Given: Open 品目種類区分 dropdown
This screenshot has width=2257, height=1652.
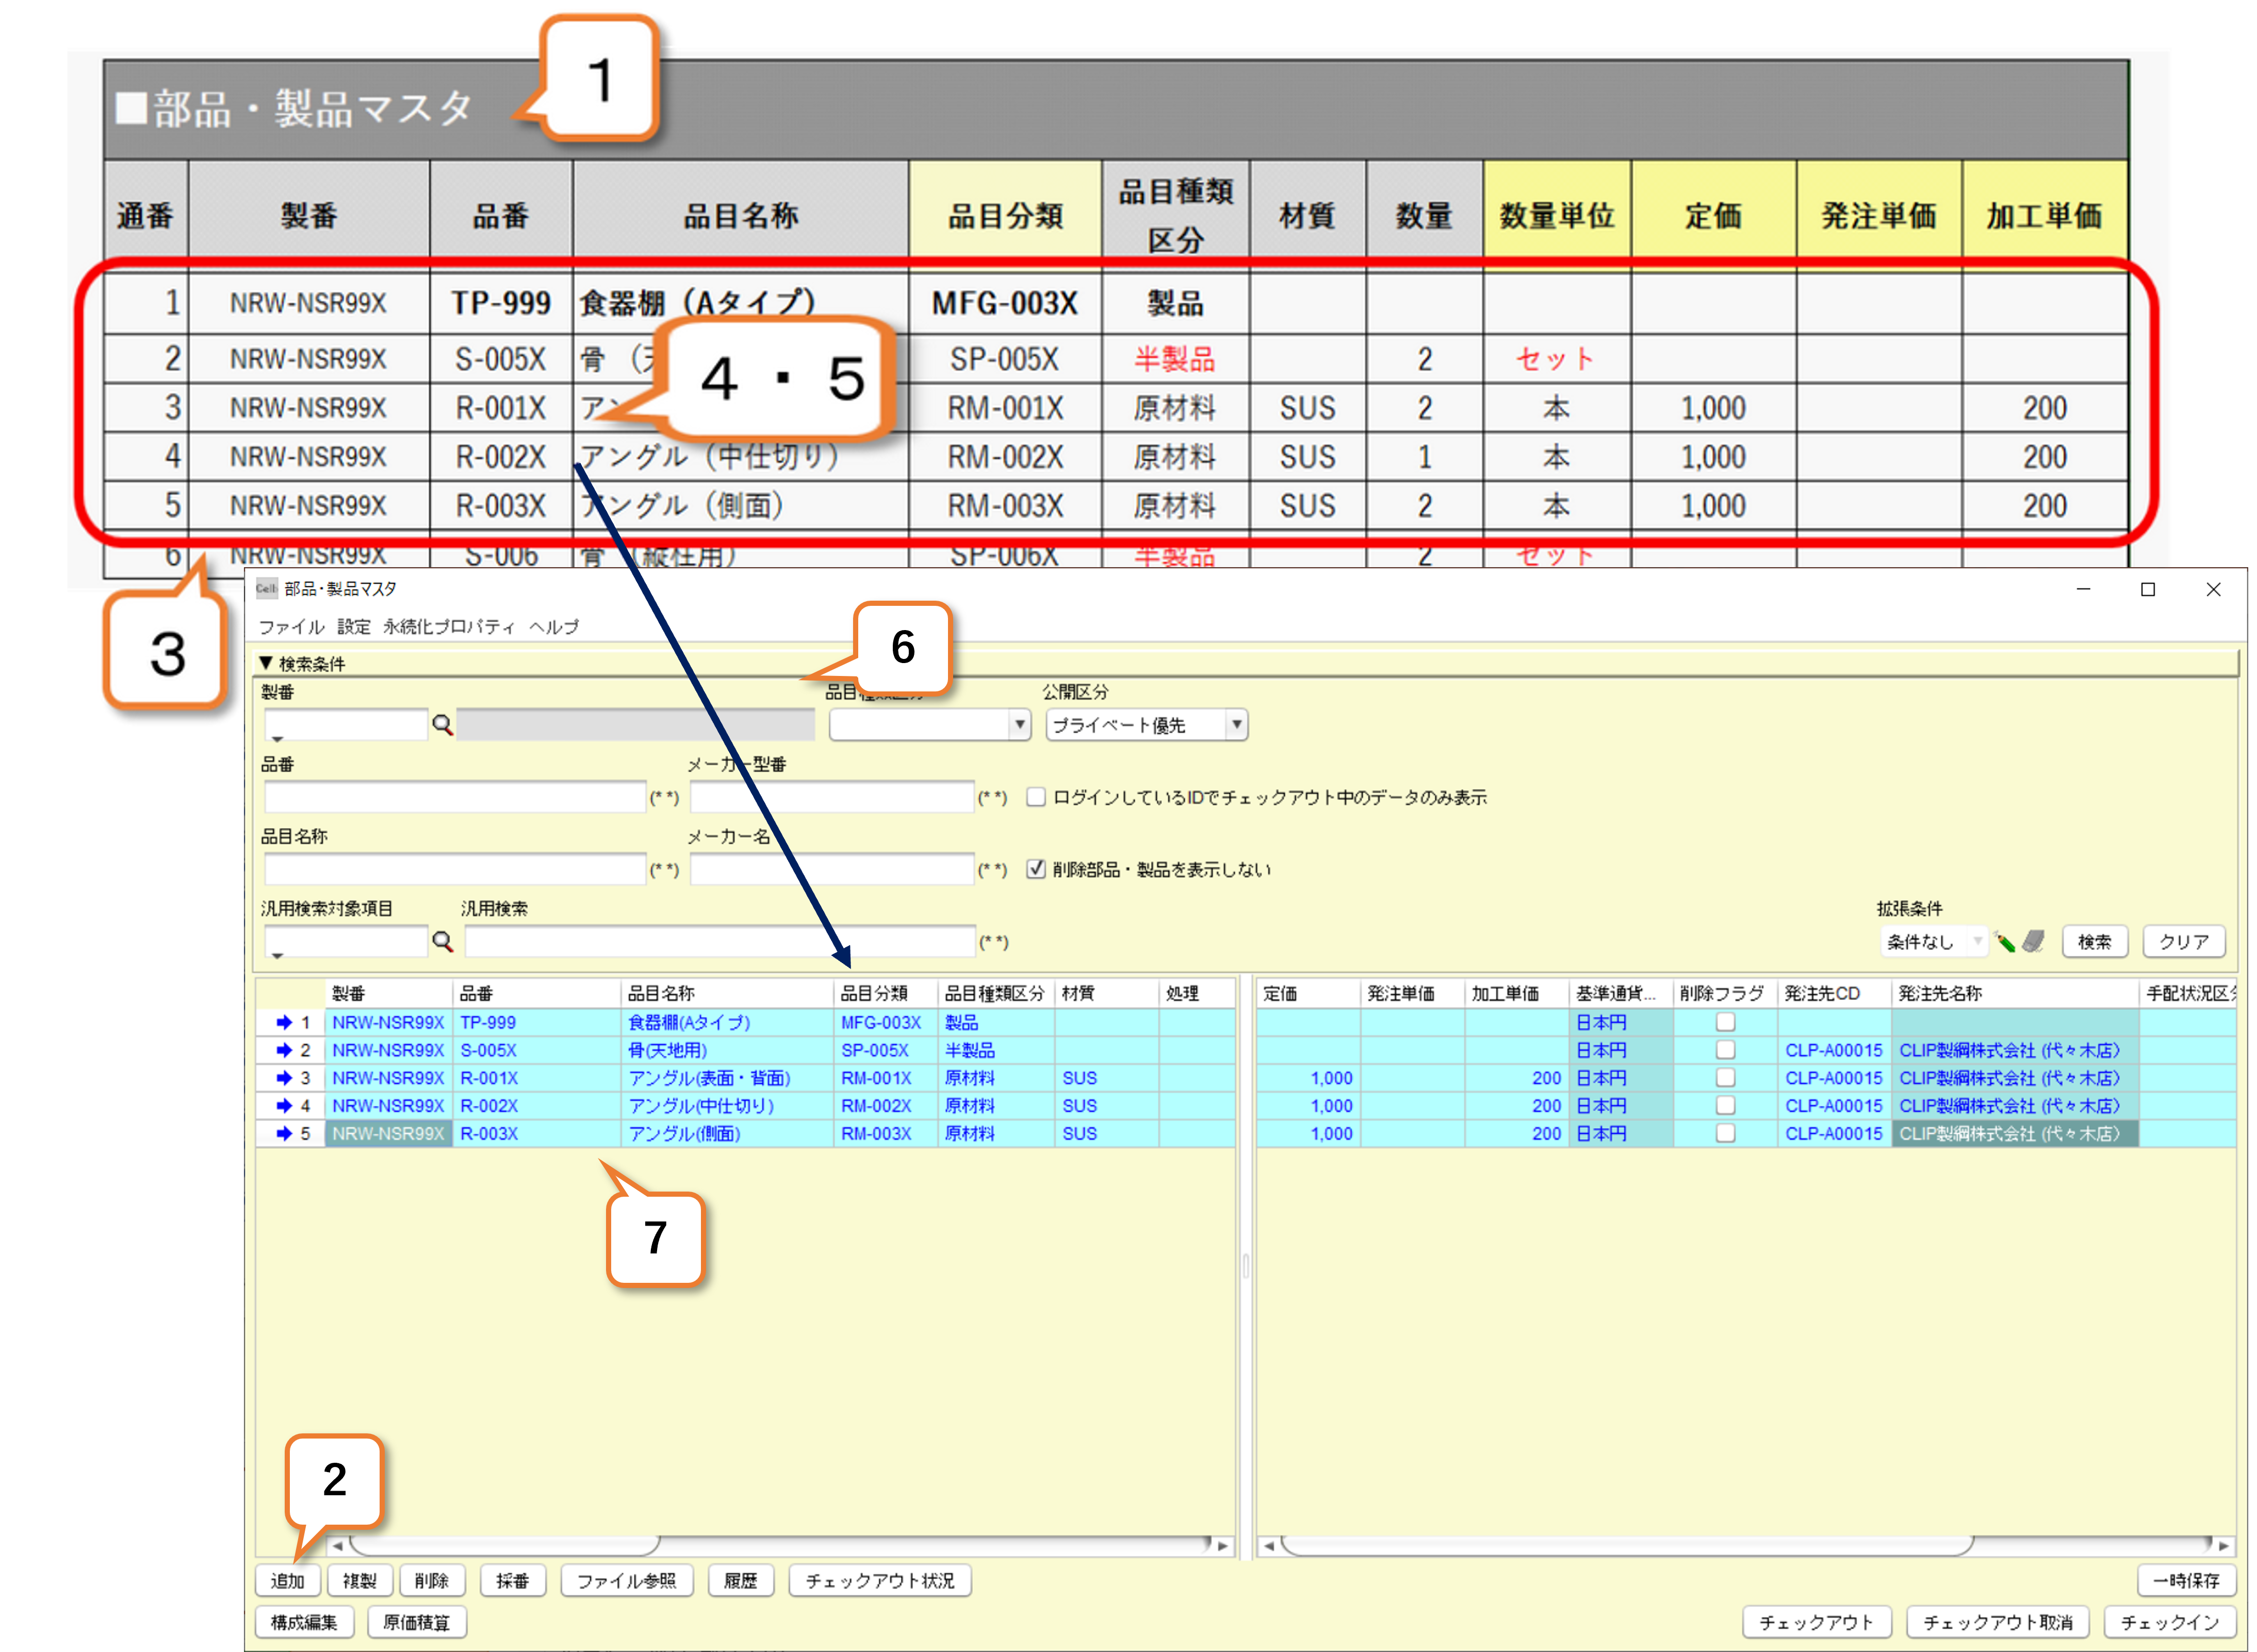Looking at the screenshot, I should pos(930,725).
